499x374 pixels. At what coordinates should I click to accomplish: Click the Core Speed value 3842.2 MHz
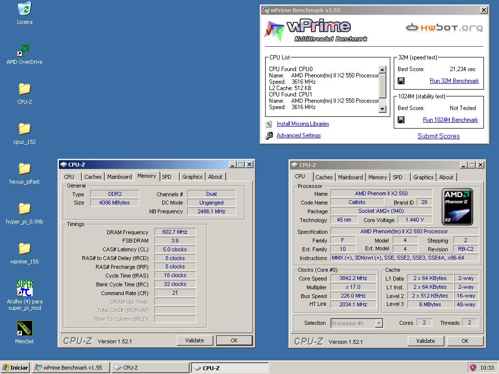pos(353,278)
